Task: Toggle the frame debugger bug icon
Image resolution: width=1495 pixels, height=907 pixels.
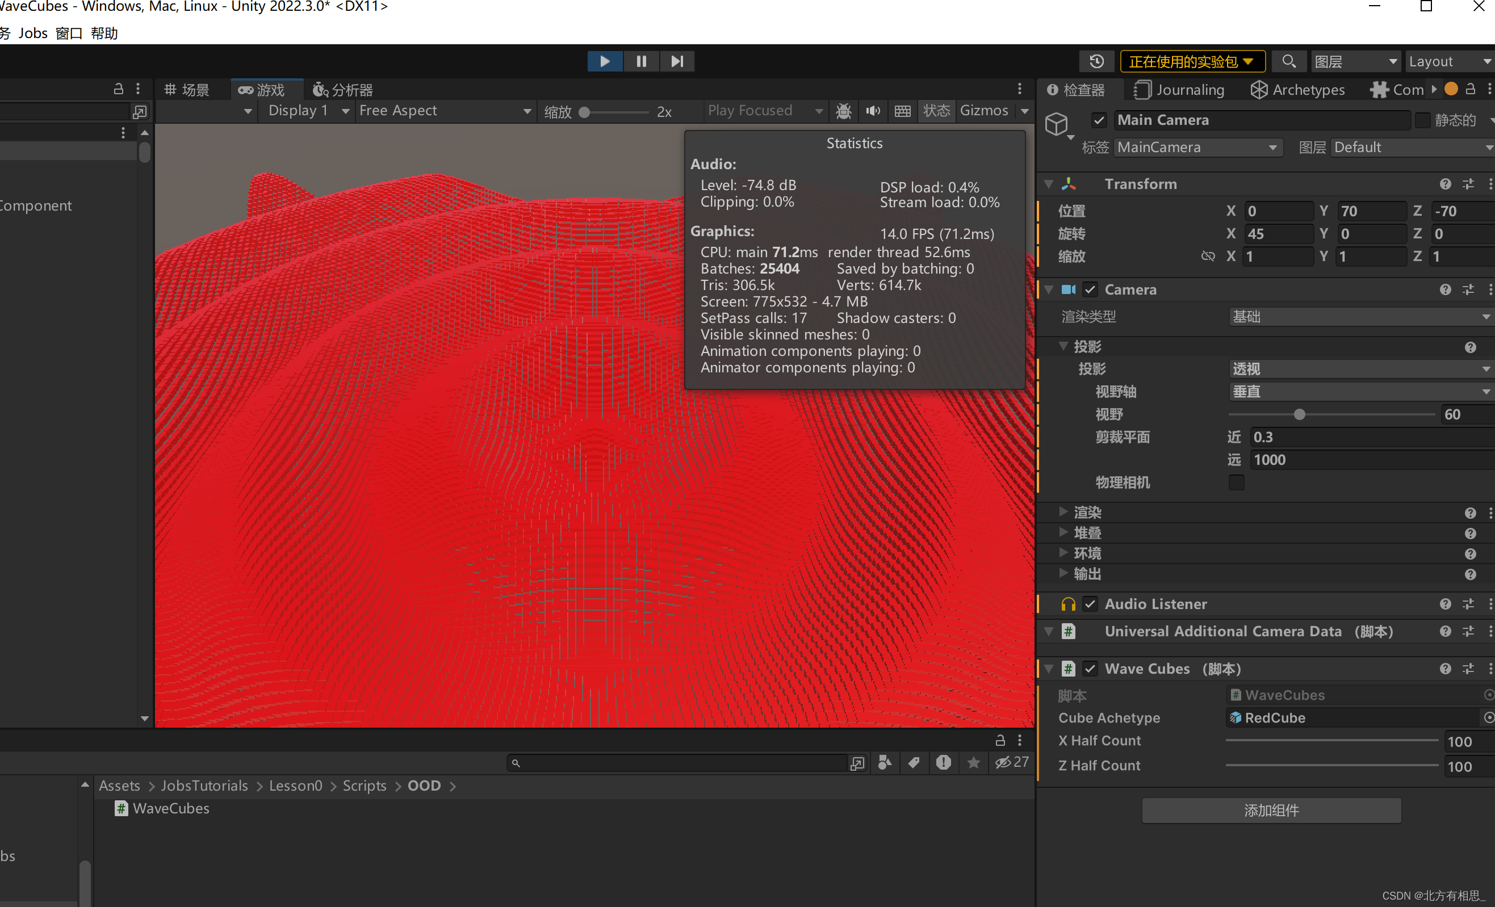Action: click(843, 111)
